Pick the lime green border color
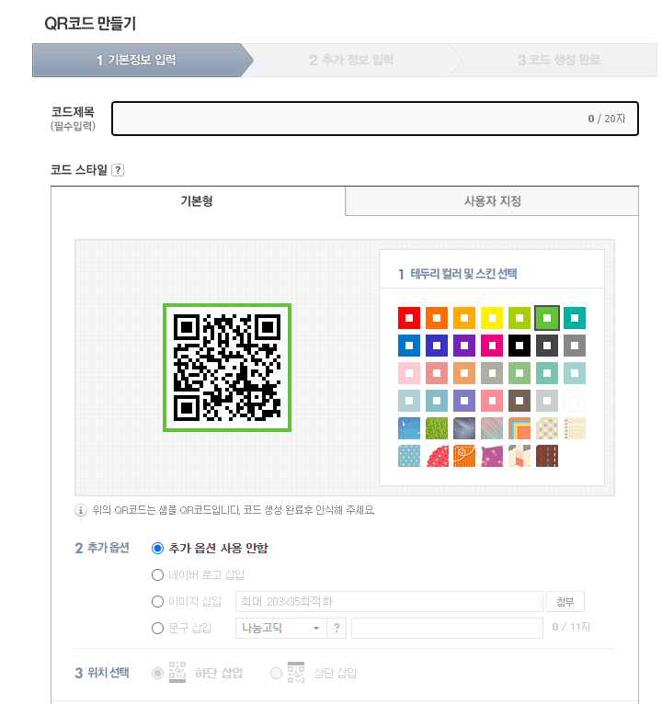 click(x=519, y=318)
